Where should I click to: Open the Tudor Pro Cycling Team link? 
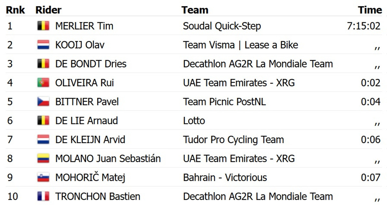coord(233,140)
